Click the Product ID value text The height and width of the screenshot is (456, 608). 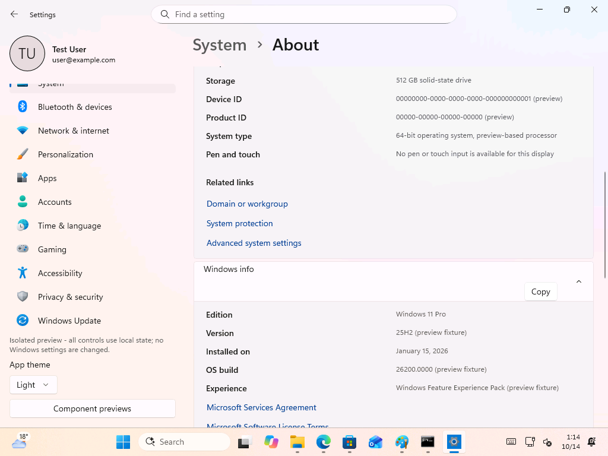click(455, 117)
